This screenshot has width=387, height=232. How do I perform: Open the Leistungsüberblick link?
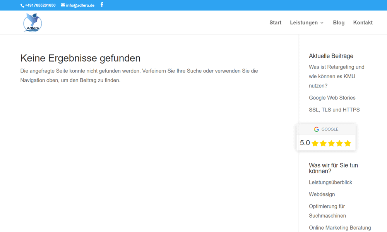[330, 182]
